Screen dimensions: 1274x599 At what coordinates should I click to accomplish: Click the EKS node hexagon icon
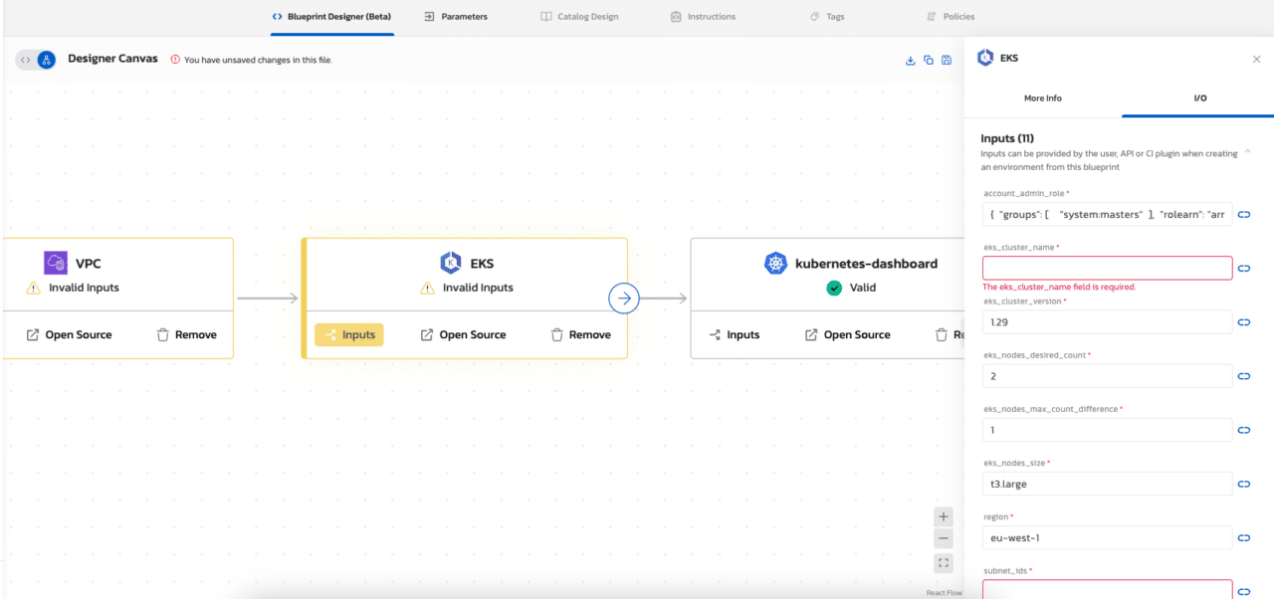(x=451, y=263)
